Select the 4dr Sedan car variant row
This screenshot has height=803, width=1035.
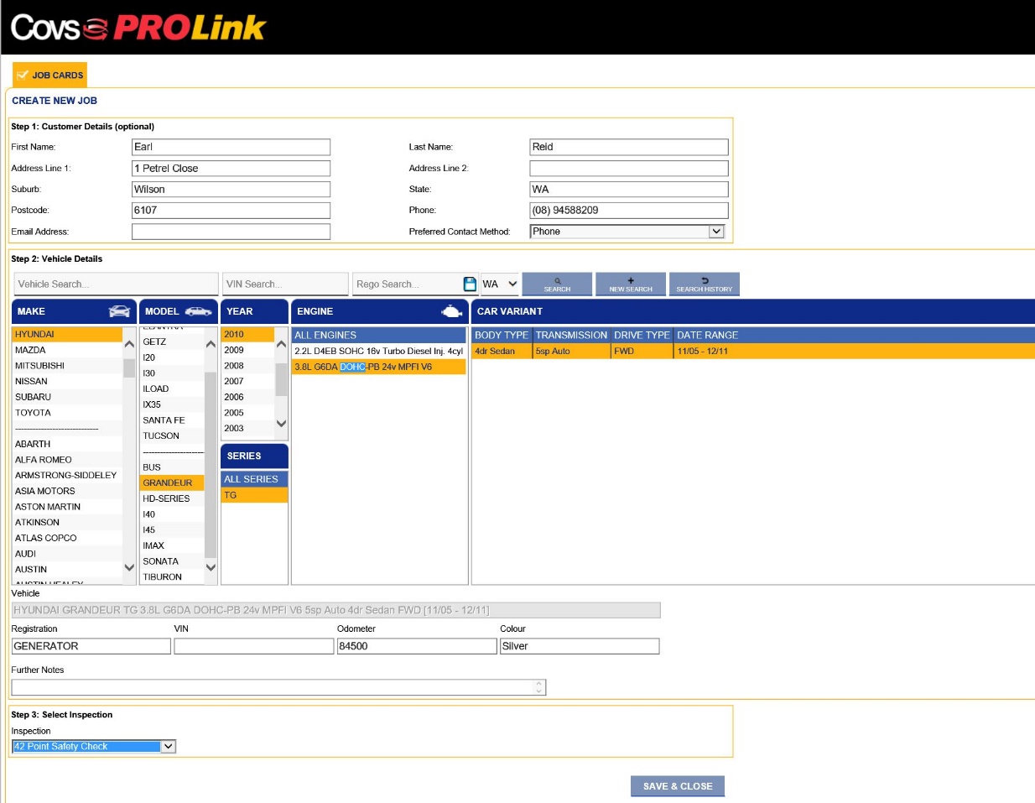pos(753,351)
